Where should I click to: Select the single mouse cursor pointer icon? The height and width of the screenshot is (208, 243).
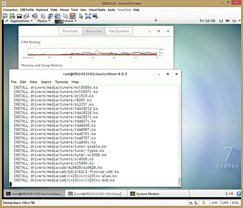pyautogui.click(x=81, y=16)
